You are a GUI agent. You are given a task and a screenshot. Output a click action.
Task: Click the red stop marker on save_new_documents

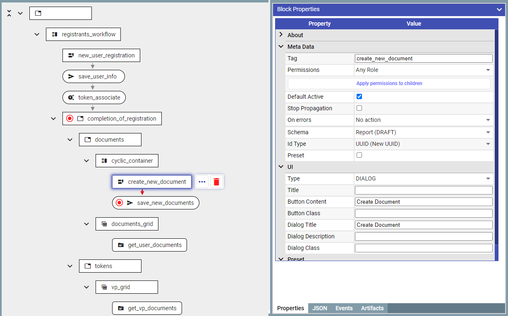click(x=120, y=203)
